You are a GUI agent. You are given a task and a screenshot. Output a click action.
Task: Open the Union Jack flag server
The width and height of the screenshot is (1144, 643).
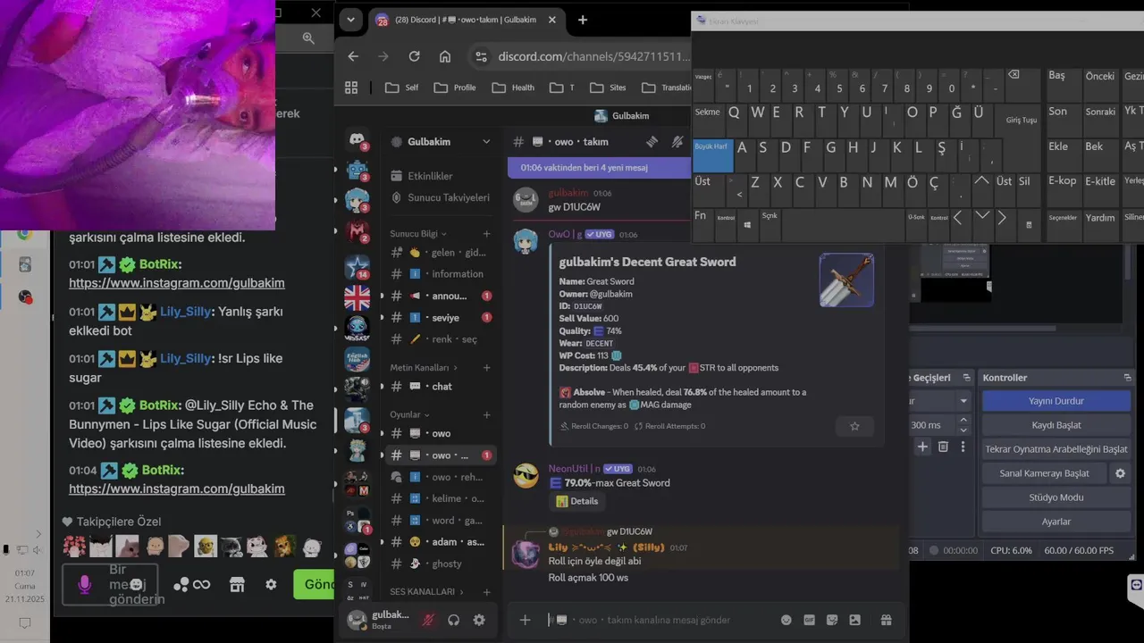[x=357, y=296]
